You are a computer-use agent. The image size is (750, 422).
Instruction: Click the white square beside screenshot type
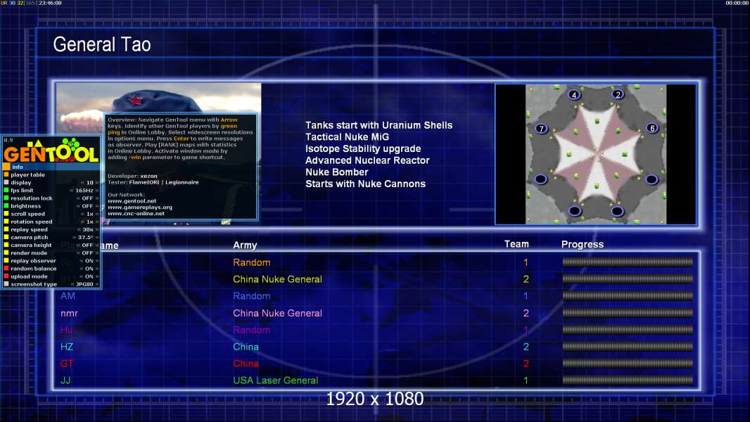tap(6, 284)
